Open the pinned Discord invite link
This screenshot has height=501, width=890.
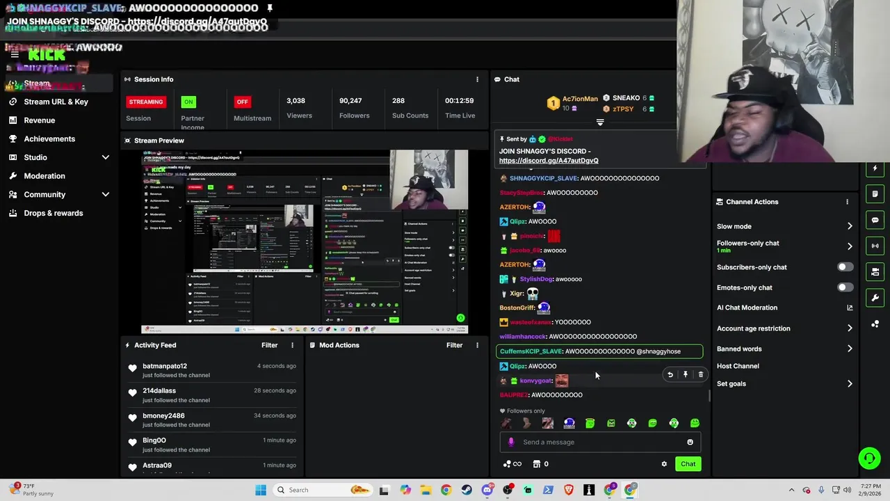click(549, 161)
